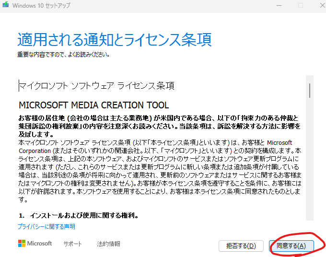Click the 拒否する(D) decline button
This screenshot has height=257, width=326.
241,246
